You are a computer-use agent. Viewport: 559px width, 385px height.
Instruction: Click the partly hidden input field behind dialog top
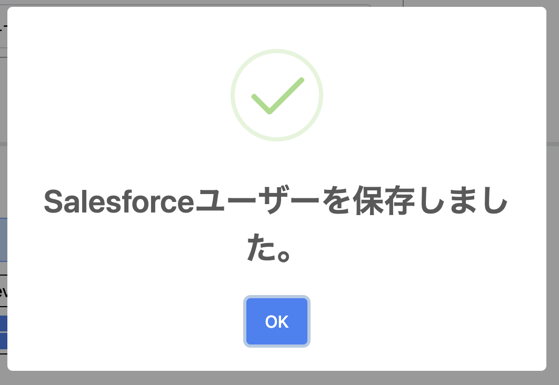pos(211,5)
